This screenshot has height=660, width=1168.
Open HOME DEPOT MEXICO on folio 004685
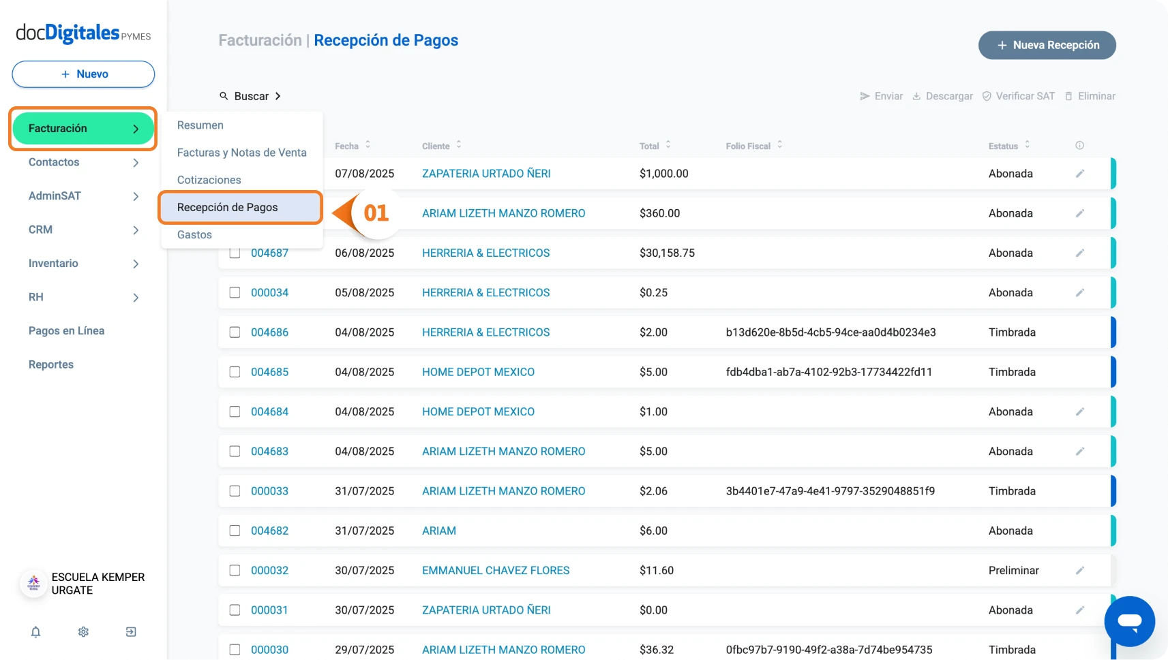(478, 372)
